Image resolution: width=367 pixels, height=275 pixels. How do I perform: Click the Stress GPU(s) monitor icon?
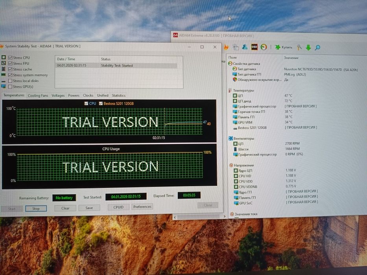(4, 86)
